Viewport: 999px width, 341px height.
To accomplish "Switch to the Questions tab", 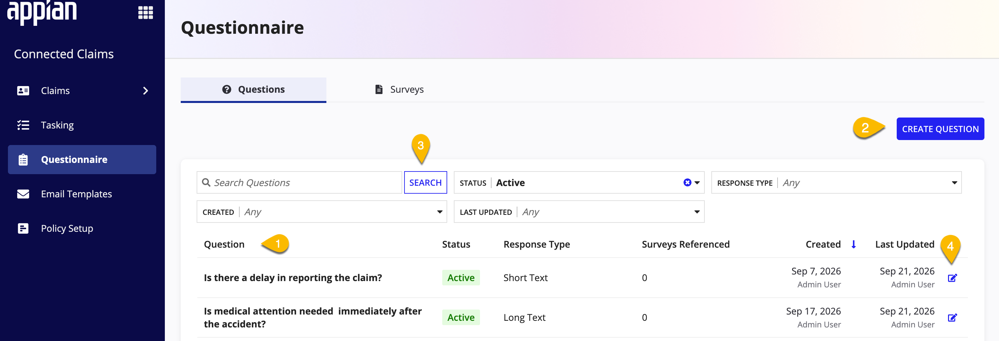I will [253, 90].
